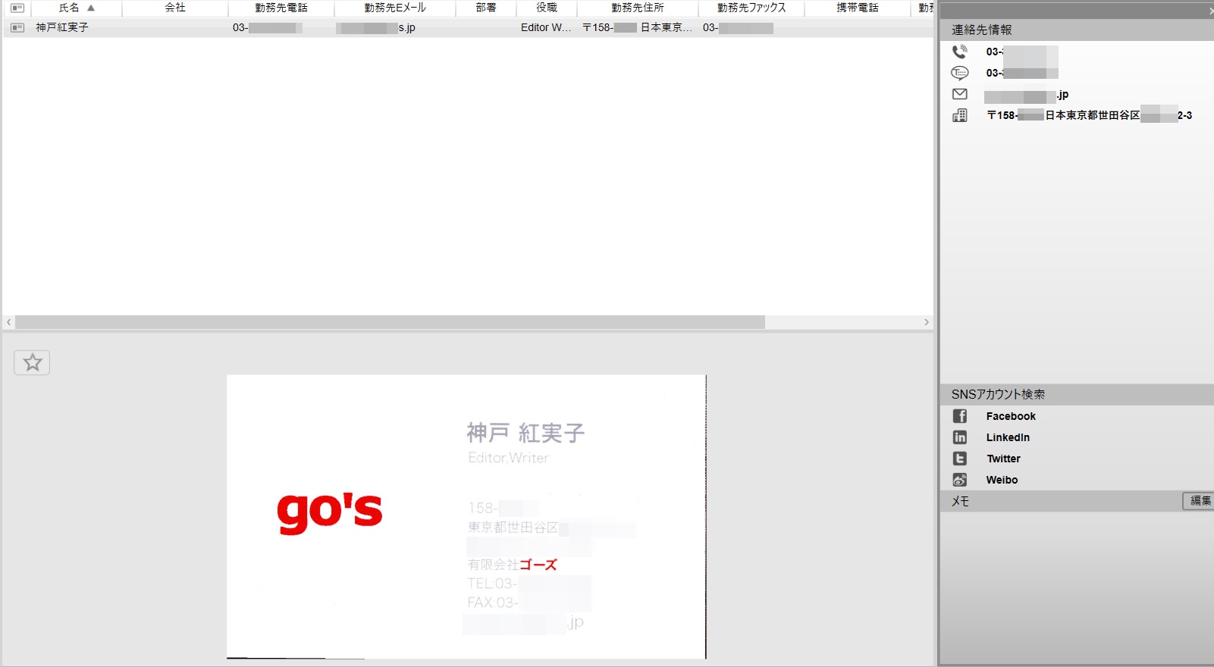Viewport: 1214px width, 667px height.
Task: Click the Facebook icon
Action: click(x=959, y=416)
